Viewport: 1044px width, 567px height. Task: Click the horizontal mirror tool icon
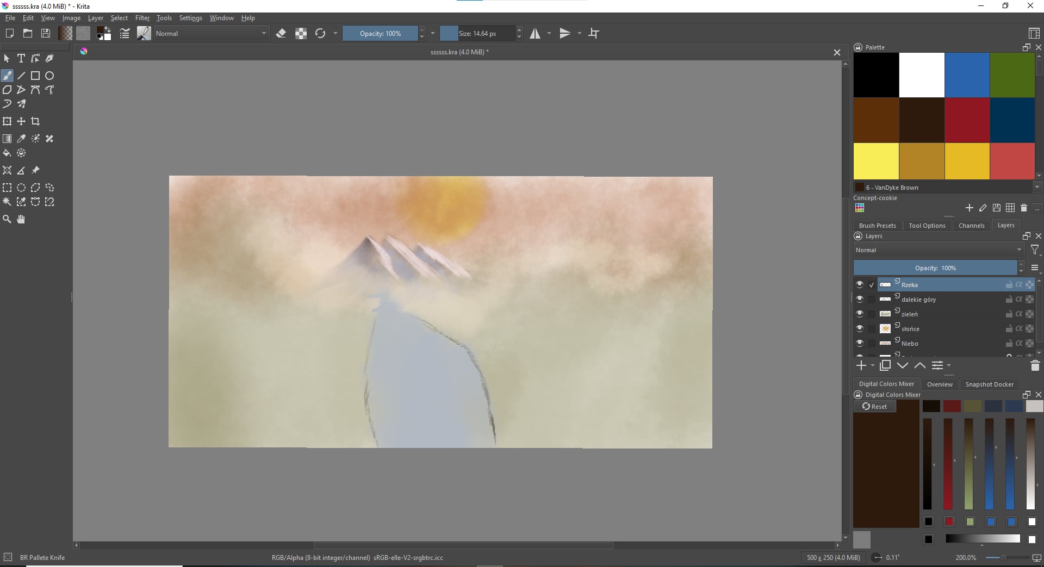(536, 34)
